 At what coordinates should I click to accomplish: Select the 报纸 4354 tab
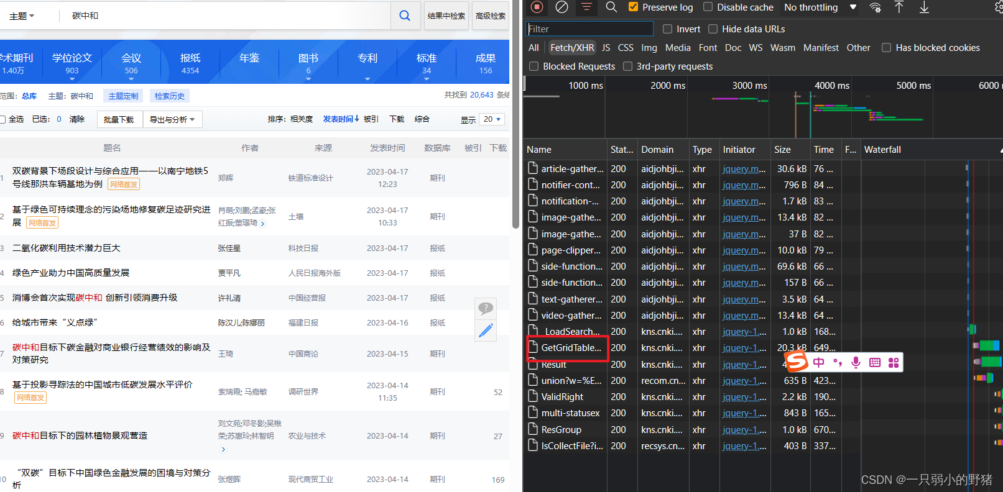tap(190, 63)
